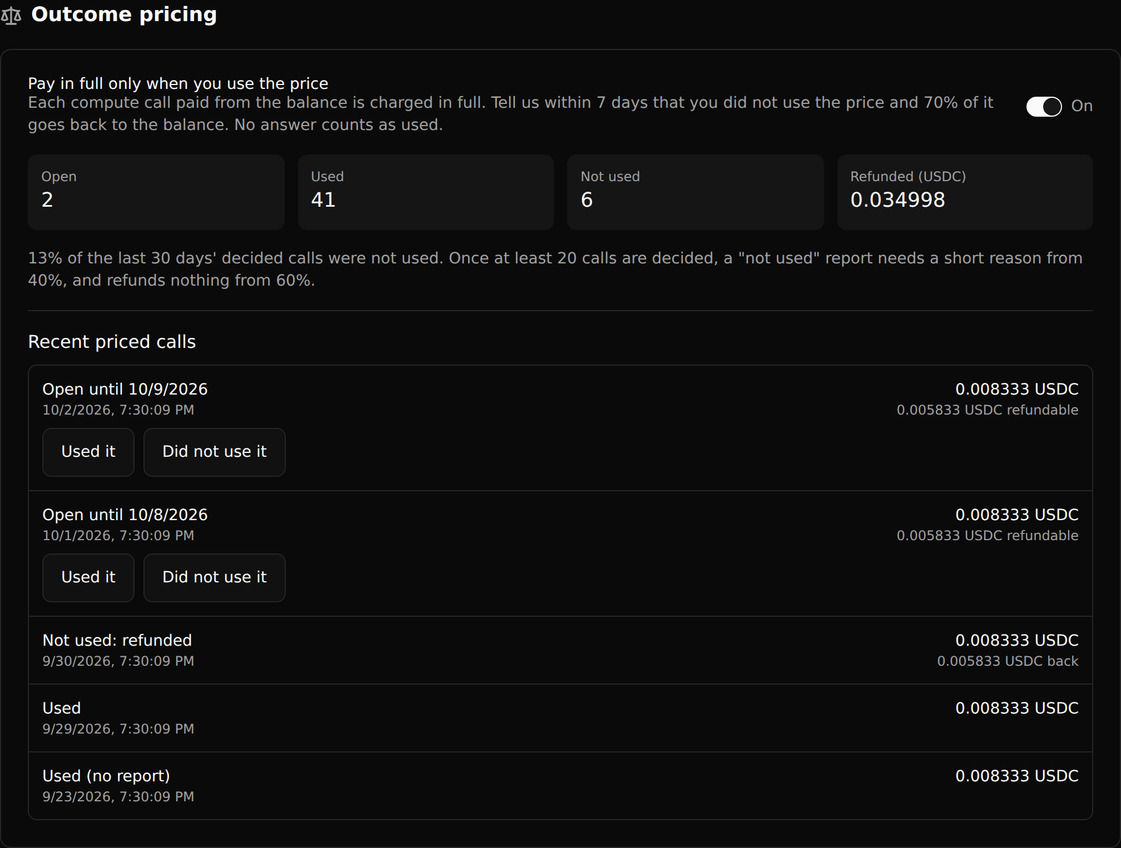Click the 'Open until 10/8/2026' label
1121x848 pixels.
tap(125, 515)
